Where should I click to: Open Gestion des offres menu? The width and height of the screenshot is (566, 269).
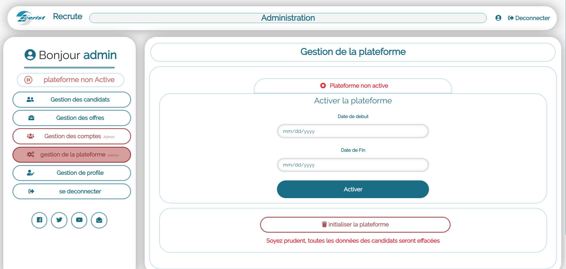[x=72, y=118]
